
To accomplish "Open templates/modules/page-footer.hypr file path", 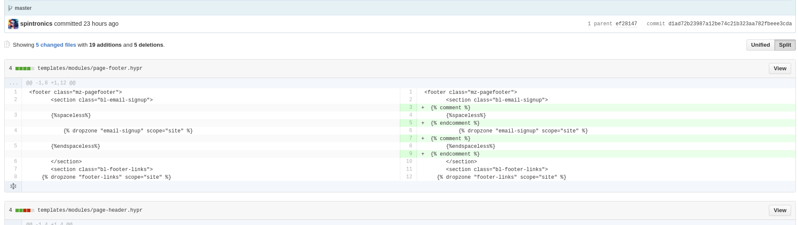I will 90,69.
